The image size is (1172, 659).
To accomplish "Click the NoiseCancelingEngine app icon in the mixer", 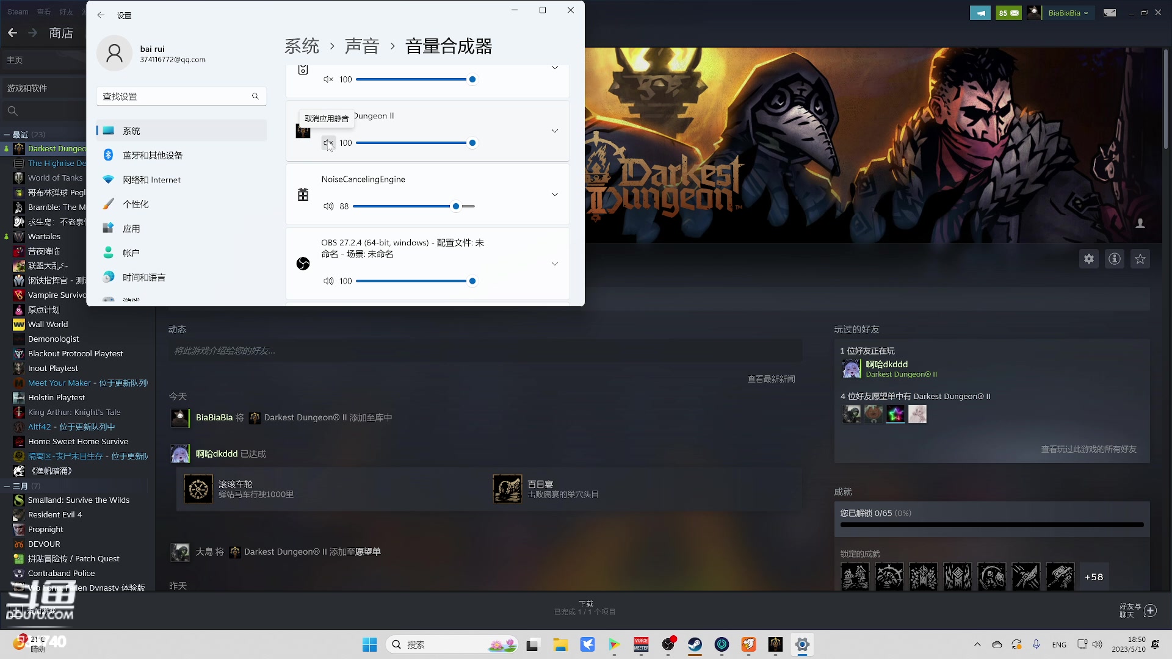I will point(303,195).
